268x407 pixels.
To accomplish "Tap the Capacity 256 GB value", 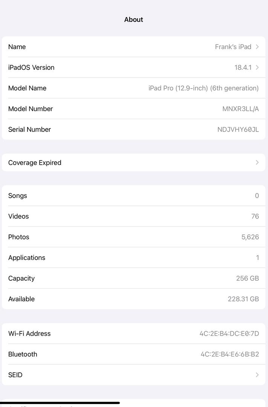I will pyautogui.click(x=247, y=278).
